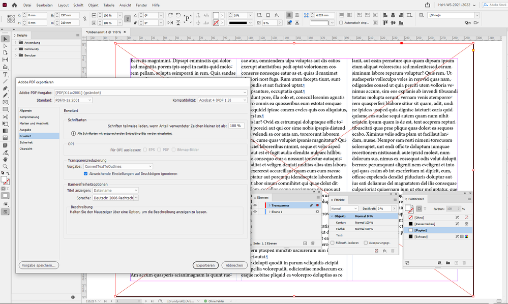Create new layer in Ebenen panel
Screen dimensions: 508x304
[305, 243]
